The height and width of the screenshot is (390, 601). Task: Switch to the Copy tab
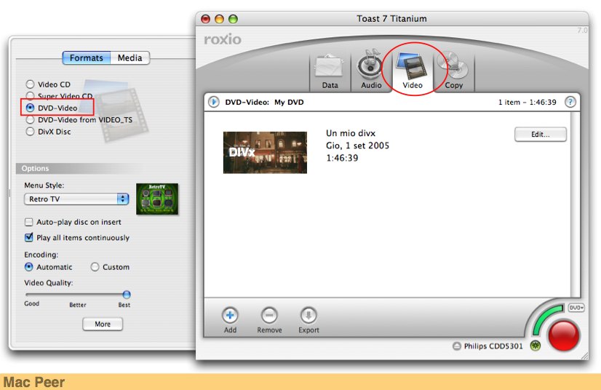[454, 72]
